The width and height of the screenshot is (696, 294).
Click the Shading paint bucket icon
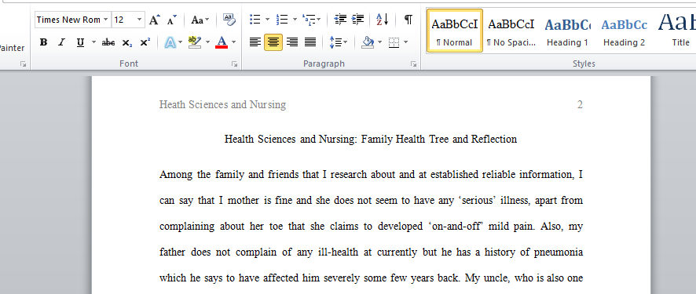click(368, 42)
